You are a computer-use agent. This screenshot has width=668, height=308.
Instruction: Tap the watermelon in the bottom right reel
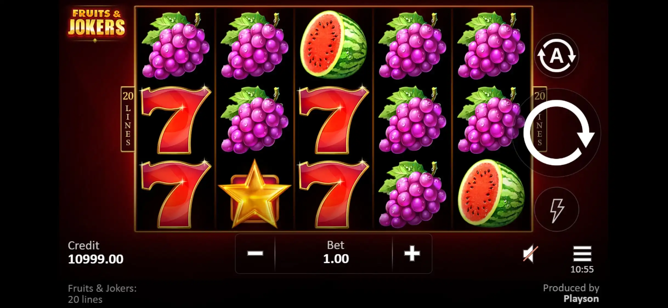click(x=491, y=193)
